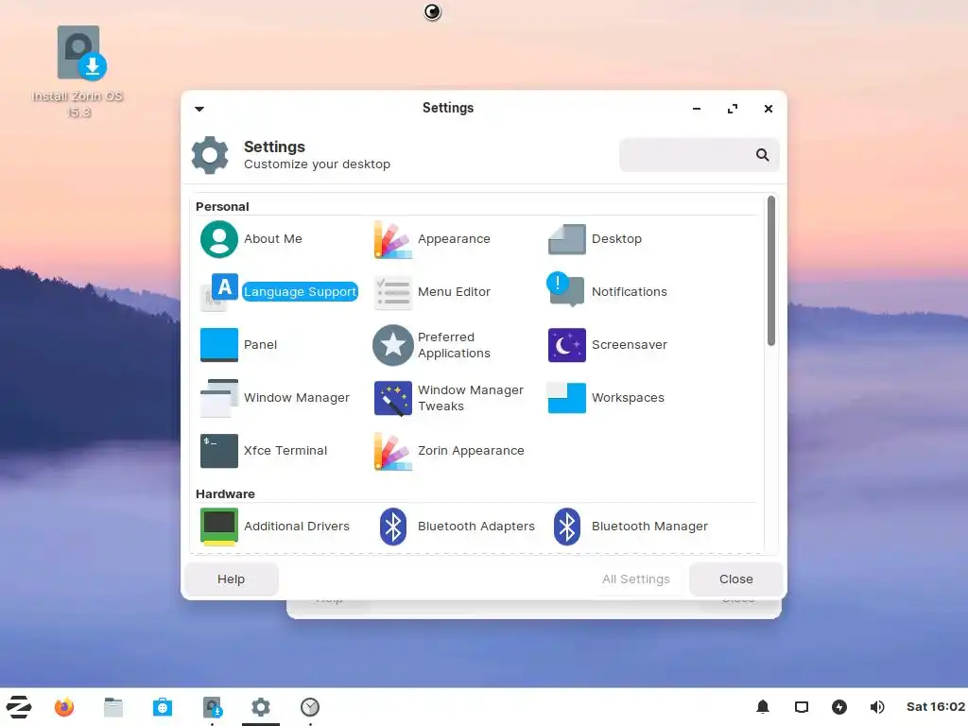Screen dimensions: 968x726
Task: Click the All Settings button
Action: tap(636, 579)
